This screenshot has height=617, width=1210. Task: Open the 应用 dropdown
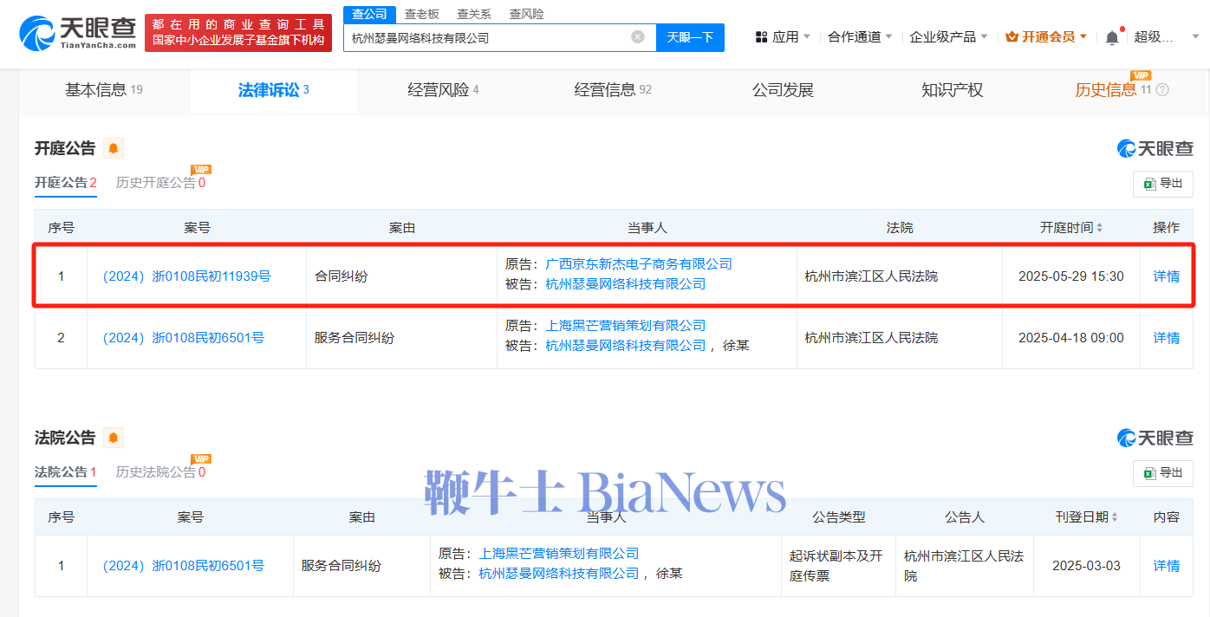point(783,37)
